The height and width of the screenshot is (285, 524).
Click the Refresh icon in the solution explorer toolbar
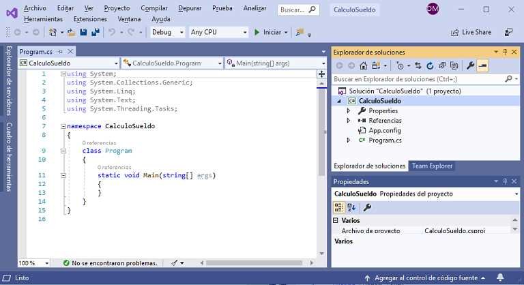[x=431, y=65]
